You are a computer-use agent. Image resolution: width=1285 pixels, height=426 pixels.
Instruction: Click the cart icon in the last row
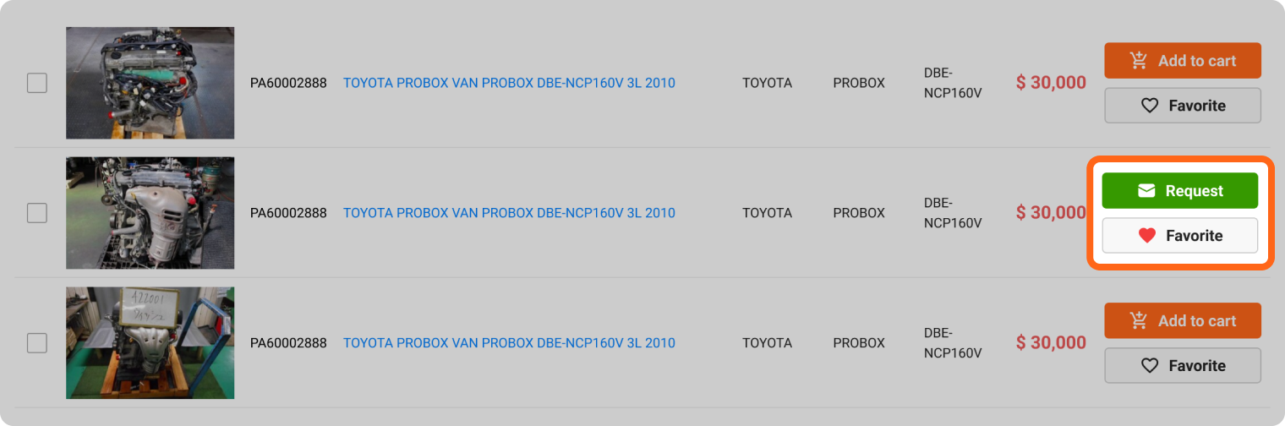[1139, 321]
